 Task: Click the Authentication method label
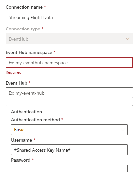pyautogui.click(x=35, y=120)
